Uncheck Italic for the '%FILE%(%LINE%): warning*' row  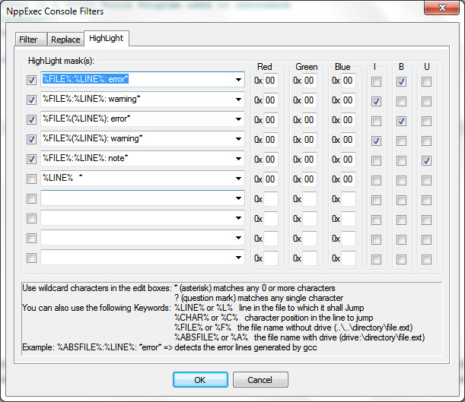coord(376,141)
